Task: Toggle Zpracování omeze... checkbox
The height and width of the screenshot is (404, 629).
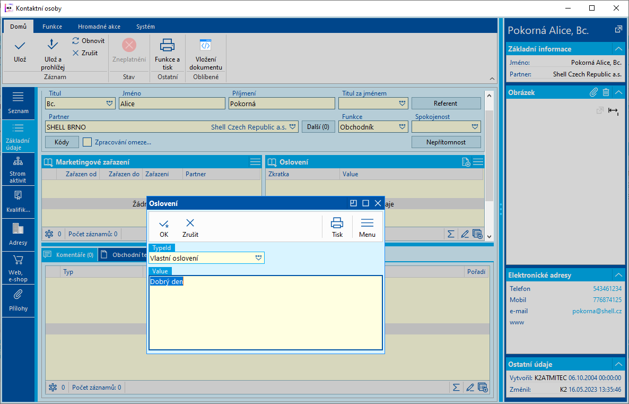Action: 87,142
